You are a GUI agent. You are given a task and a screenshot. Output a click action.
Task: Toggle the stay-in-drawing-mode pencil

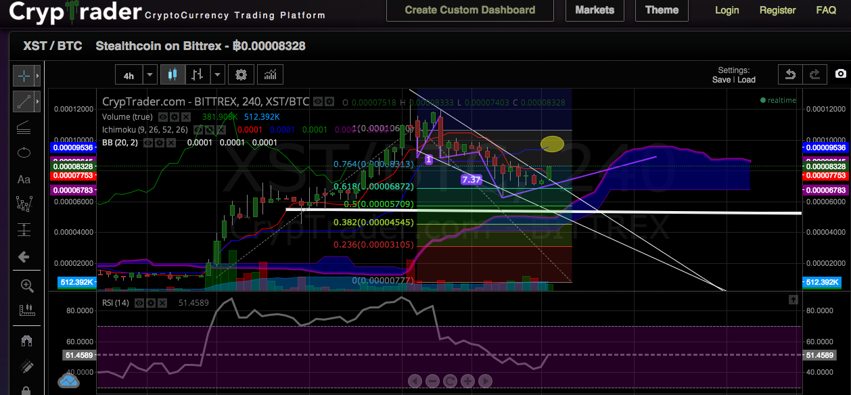[x=26, y=366]
